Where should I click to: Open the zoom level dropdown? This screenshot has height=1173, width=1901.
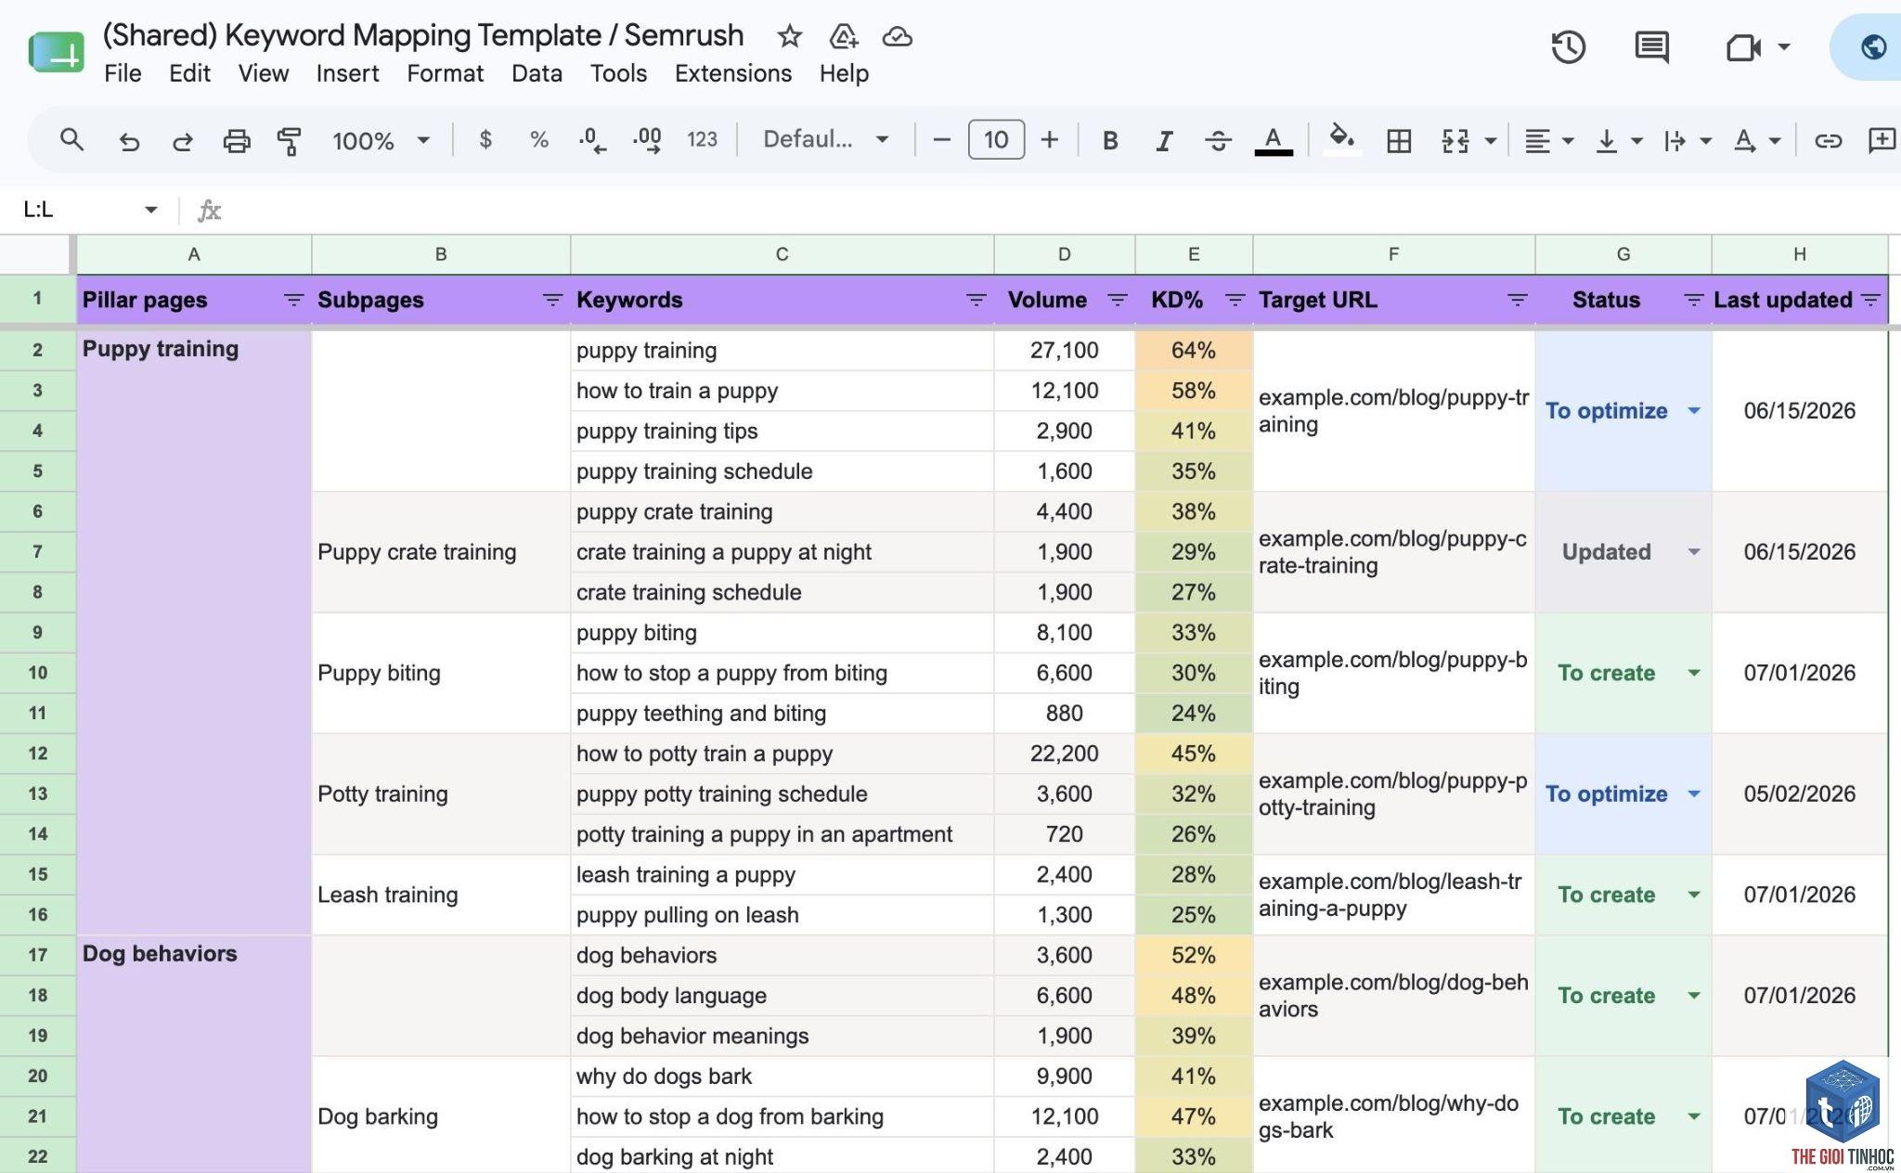(x=381, y=141)
